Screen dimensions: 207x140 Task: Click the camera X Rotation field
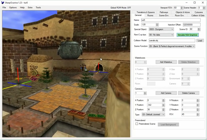tap(189, 100)
